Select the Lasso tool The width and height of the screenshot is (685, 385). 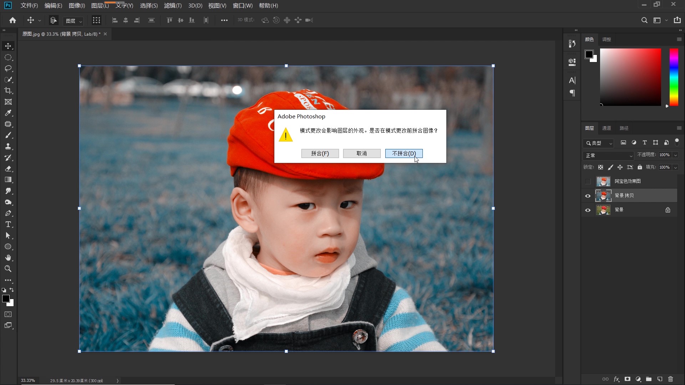8,68
